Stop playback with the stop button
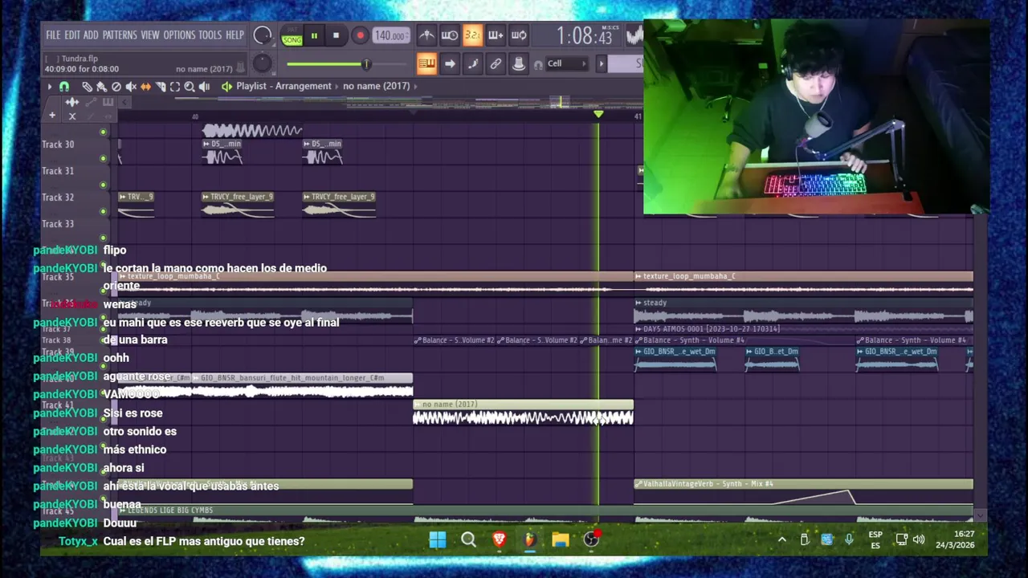The height and width of the screenshot is (578, 1028). coord(336,35)
